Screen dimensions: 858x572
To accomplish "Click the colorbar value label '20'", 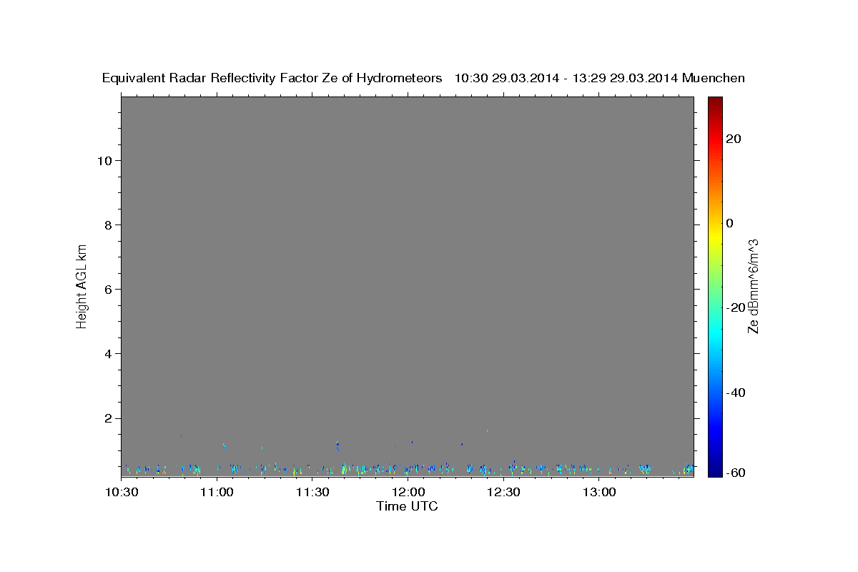I will coord(733,139).
